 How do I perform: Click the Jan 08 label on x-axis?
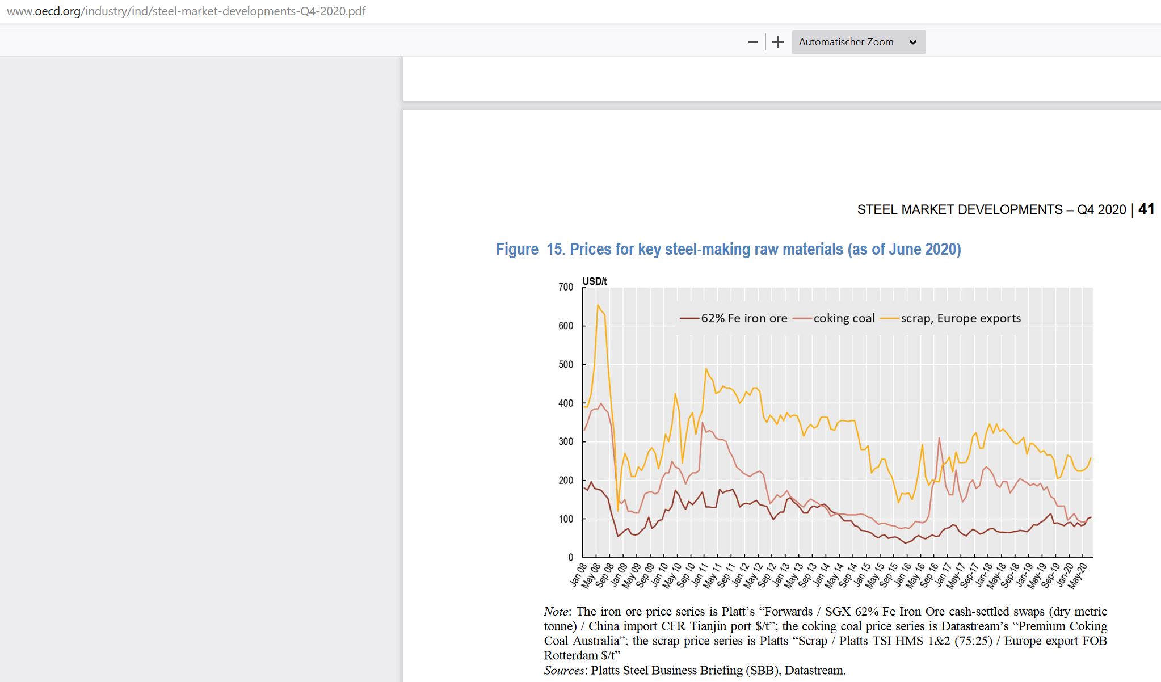(578, 574)
